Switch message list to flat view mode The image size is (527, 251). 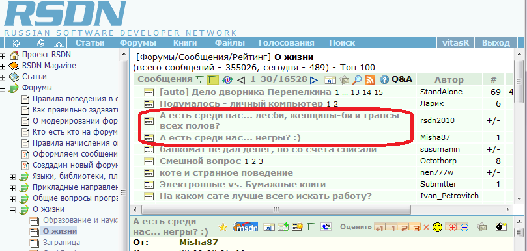click(213, 79)
